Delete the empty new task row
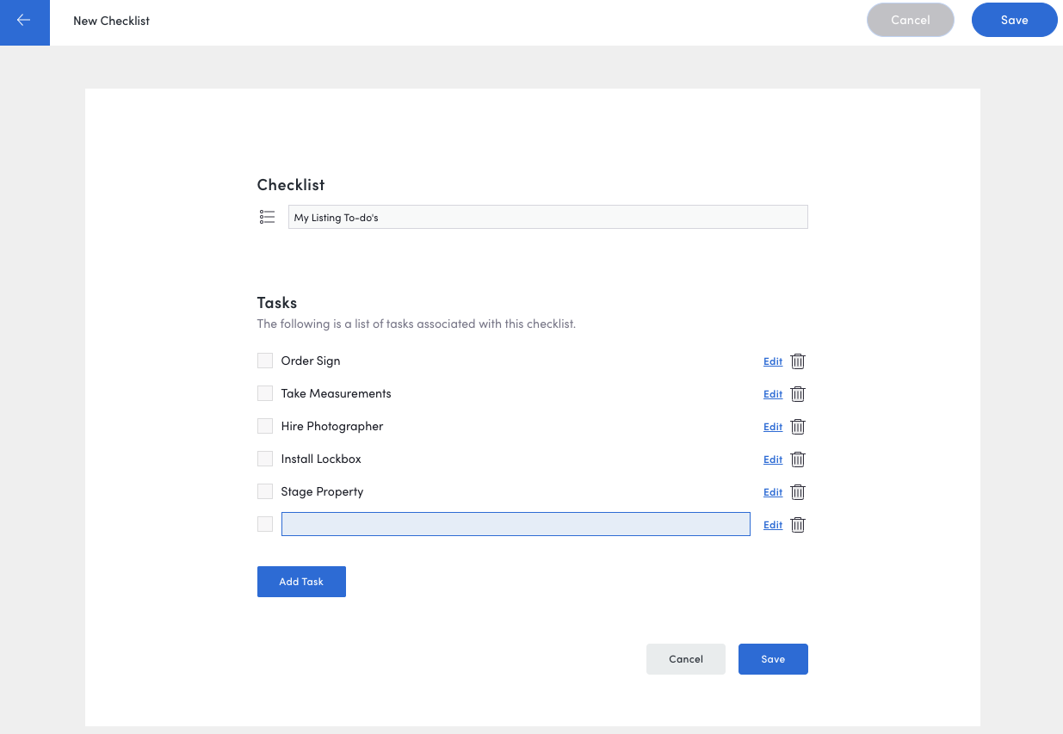Image resolution: width=1063 pixels, height=734 pixels. (x=798, y=525)
